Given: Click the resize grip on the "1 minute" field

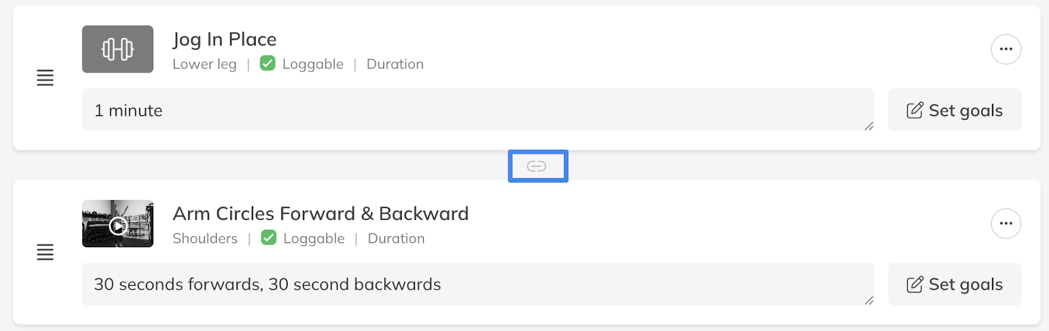Looking at the screenshot, I should [869, 126].
